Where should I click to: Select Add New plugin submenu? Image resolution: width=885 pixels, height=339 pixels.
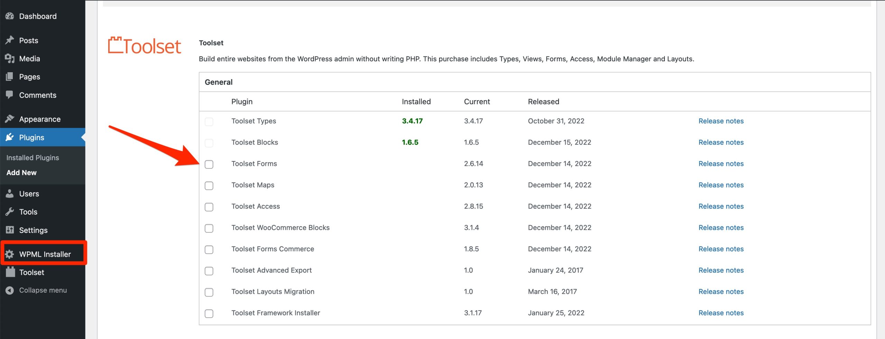[21, 172]
